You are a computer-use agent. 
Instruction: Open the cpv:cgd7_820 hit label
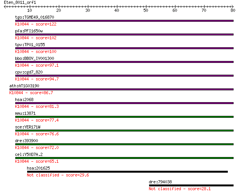click(29, 72)
